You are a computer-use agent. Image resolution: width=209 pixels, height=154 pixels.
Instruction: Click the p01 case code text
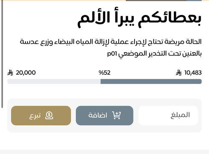[x=112, y=53]
